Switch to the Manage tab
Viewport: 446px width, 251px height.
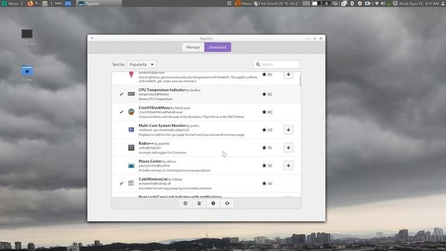[x=193, y=47]
